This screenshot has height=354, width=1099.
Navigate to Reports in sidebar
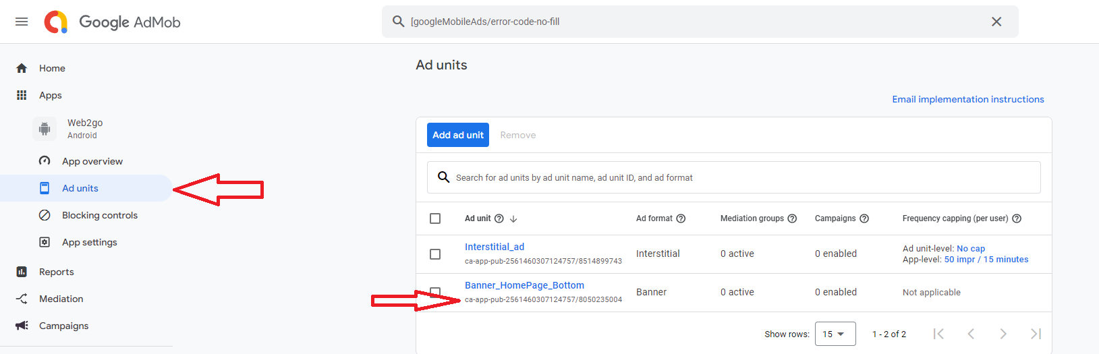click(56, 272)
